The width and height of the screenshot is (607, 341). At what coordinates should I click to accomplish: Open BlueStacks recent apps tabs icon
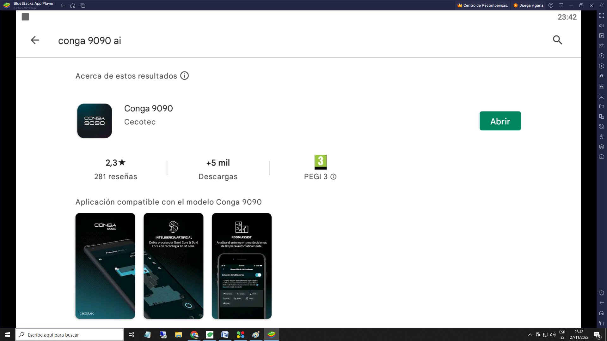tap(83, 5)
